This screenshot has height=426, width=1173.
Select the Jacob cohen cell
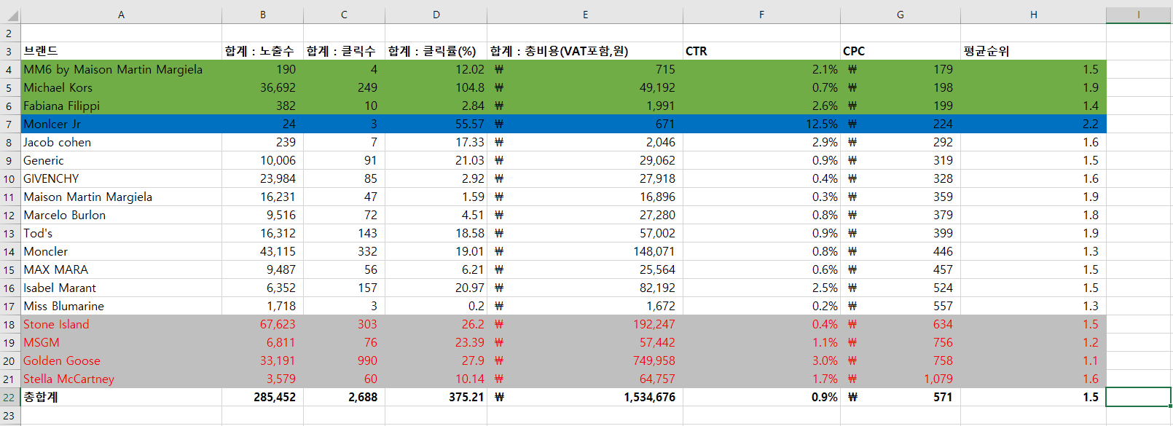coord(121,142)
